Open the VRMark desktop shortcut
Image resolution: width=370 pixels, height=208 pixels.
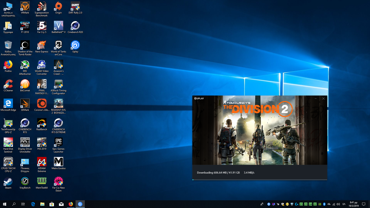[x=25, y=8]
